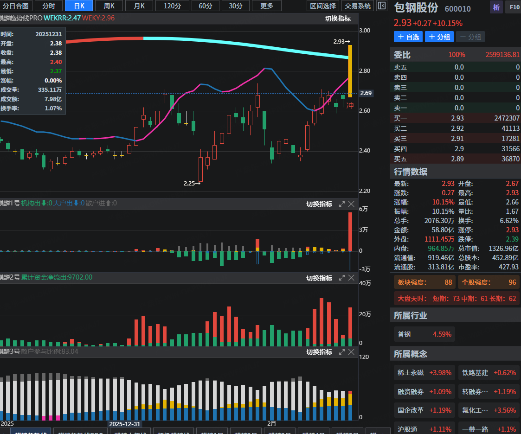521x434 pixels.
Task: Close the 麒麟2号 indicator panel
Action: point(351,278)
